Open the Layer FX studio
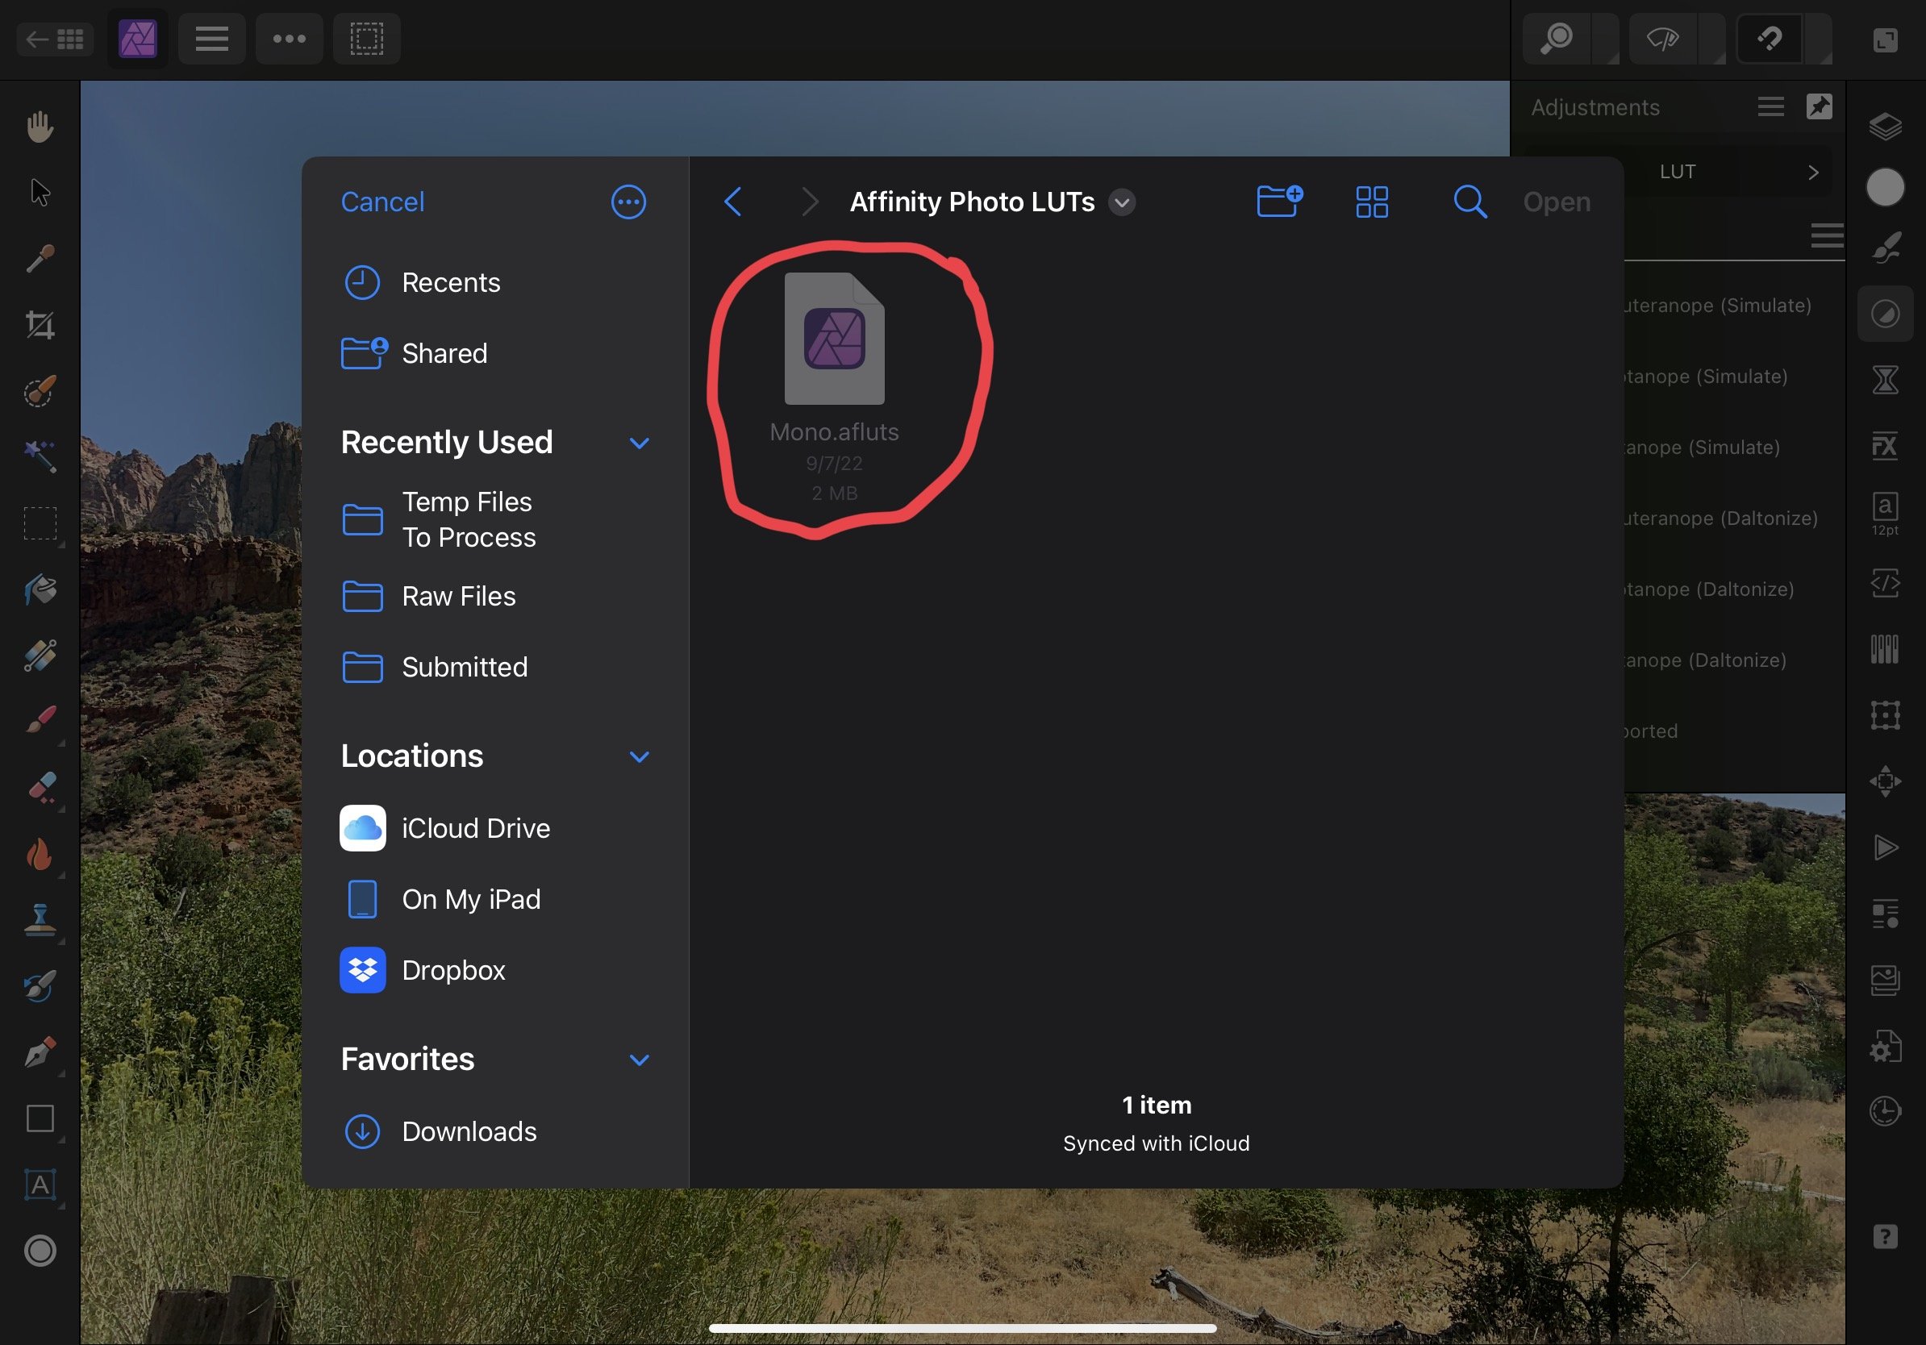 click(1885, 445)
